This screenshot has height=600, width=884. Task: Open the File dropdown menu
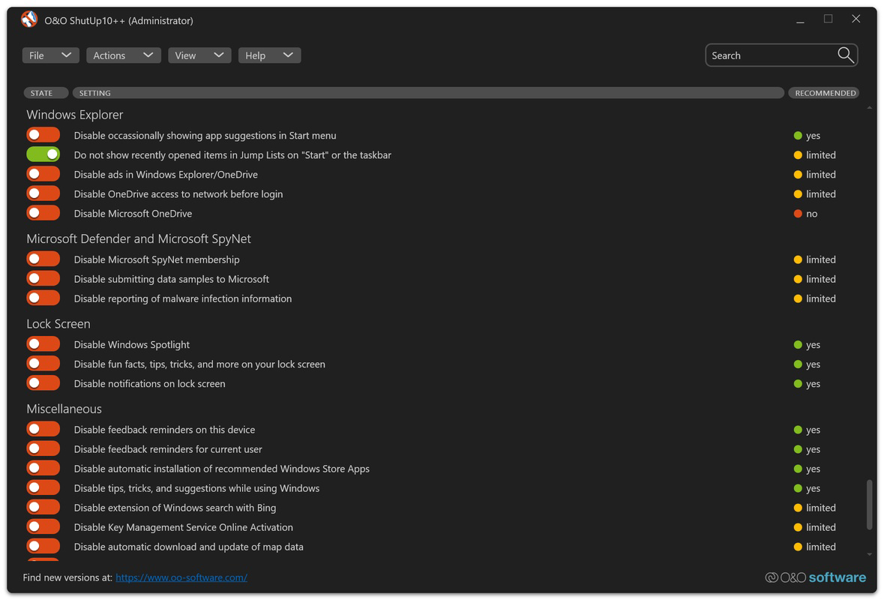50,55
